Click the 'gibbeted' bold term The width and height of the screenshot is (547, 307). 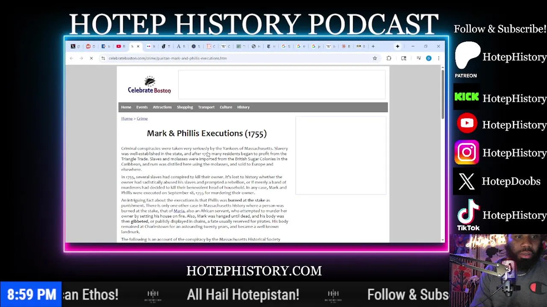point(139,221)
